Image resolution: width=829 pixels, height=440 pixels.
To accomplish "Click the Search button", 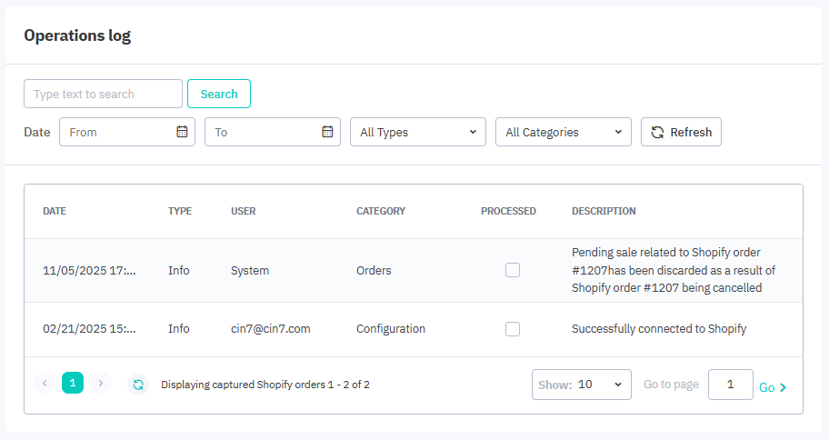I will [x=219, y=94].
